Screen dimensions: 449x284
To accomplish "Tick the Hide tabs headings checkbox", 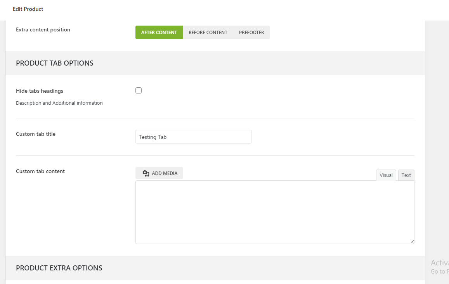I will click(139, 91).
